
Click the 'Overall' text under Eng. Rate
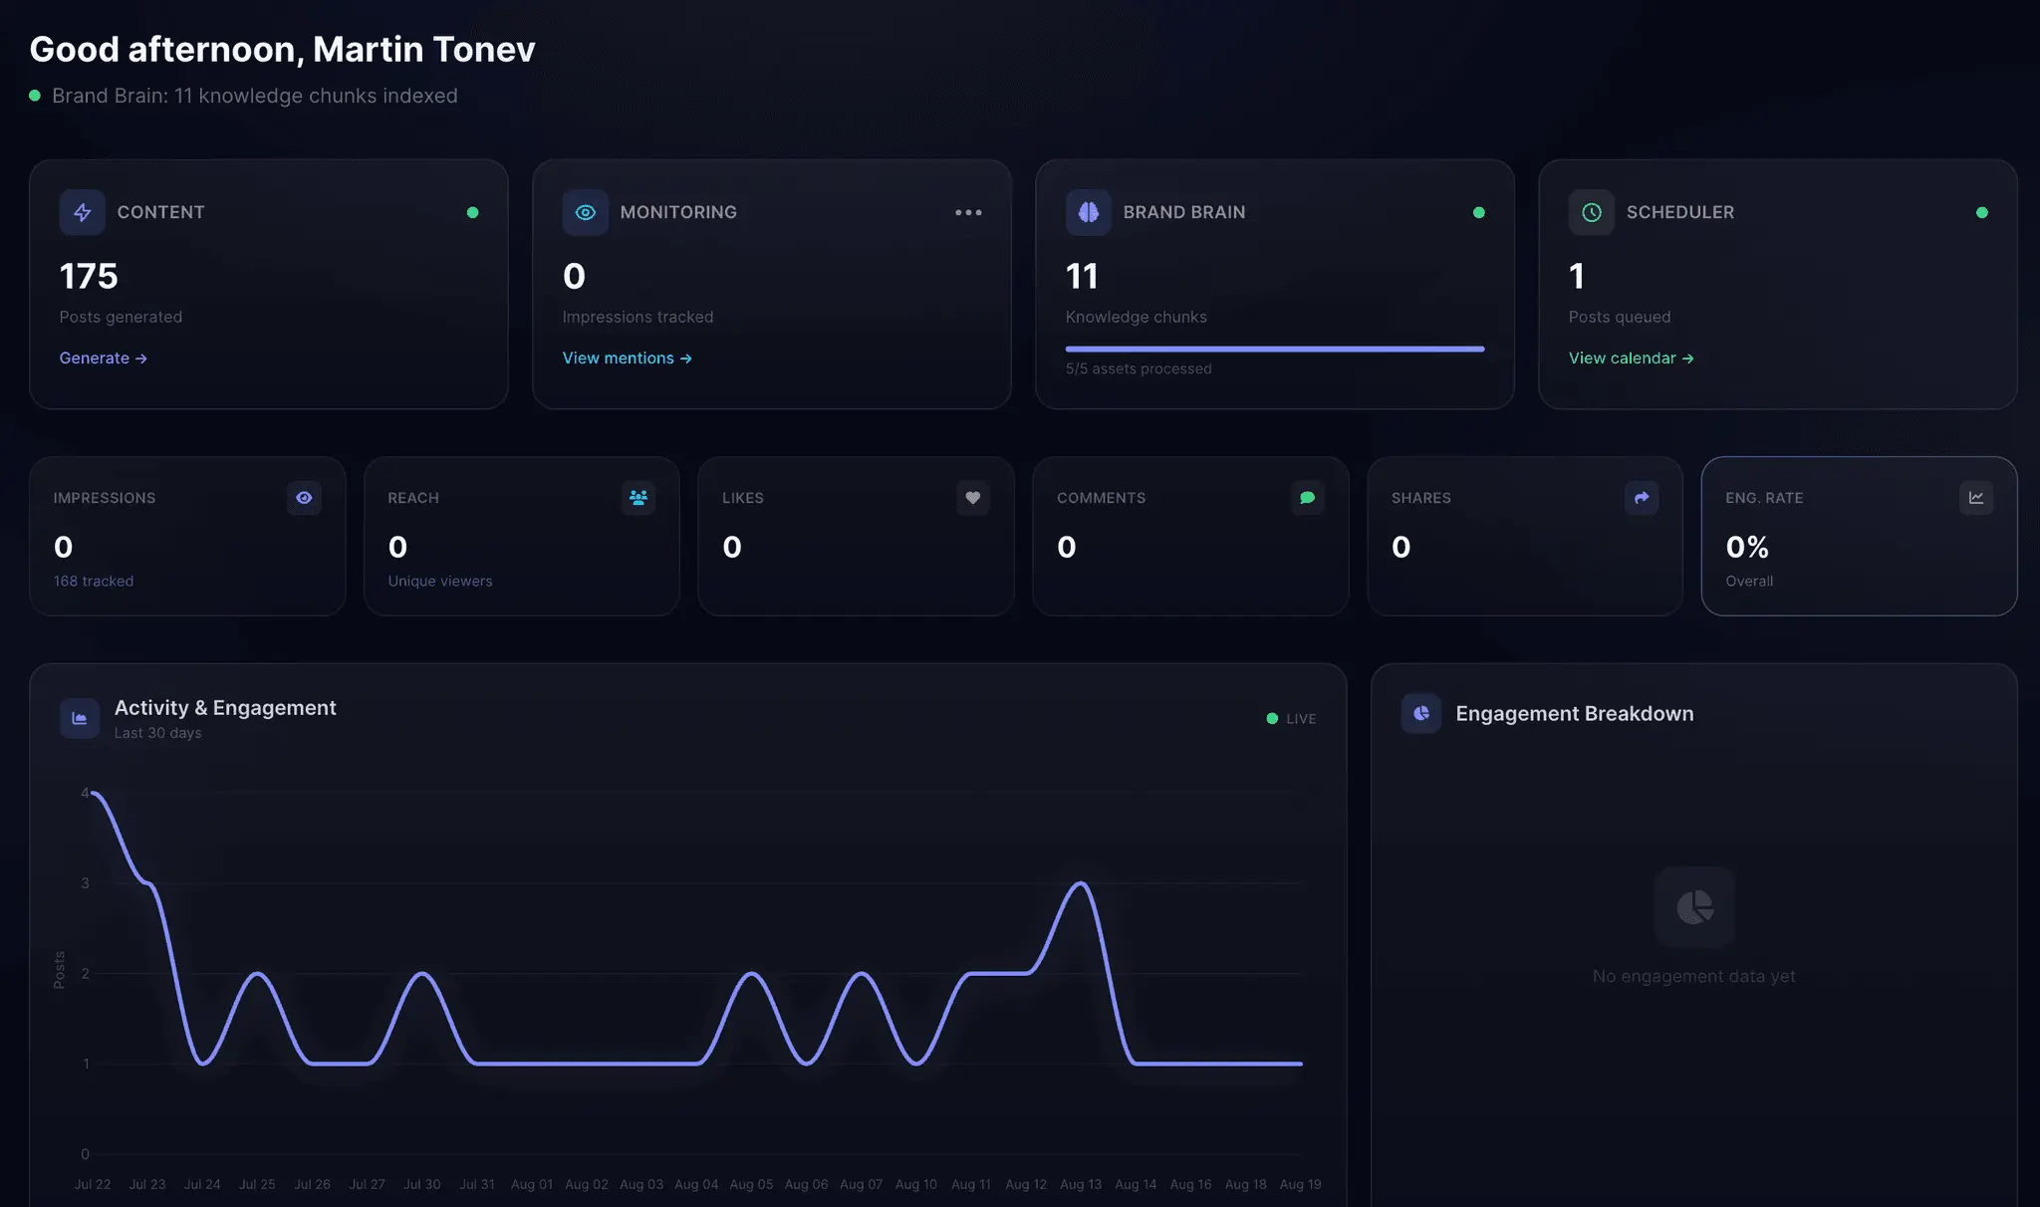click(1749, 581)
